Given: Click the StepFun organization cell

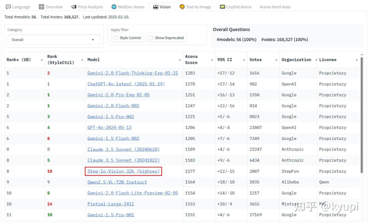Looking at the screenshot, I should pyautogui.click(x=290, y=171).
